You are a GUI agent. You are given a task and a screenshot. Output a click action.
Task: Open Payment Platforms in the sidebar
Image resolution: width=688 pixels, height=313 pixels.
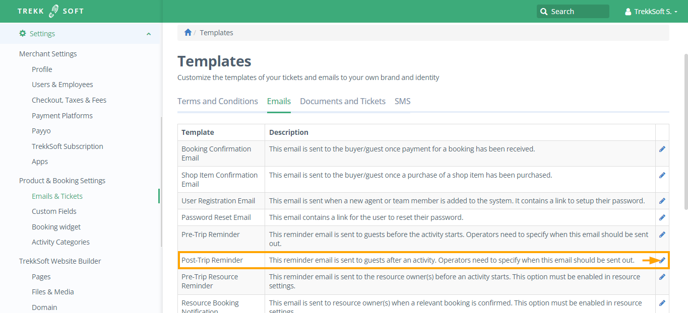pyautogui.click(x=62, y=116)
